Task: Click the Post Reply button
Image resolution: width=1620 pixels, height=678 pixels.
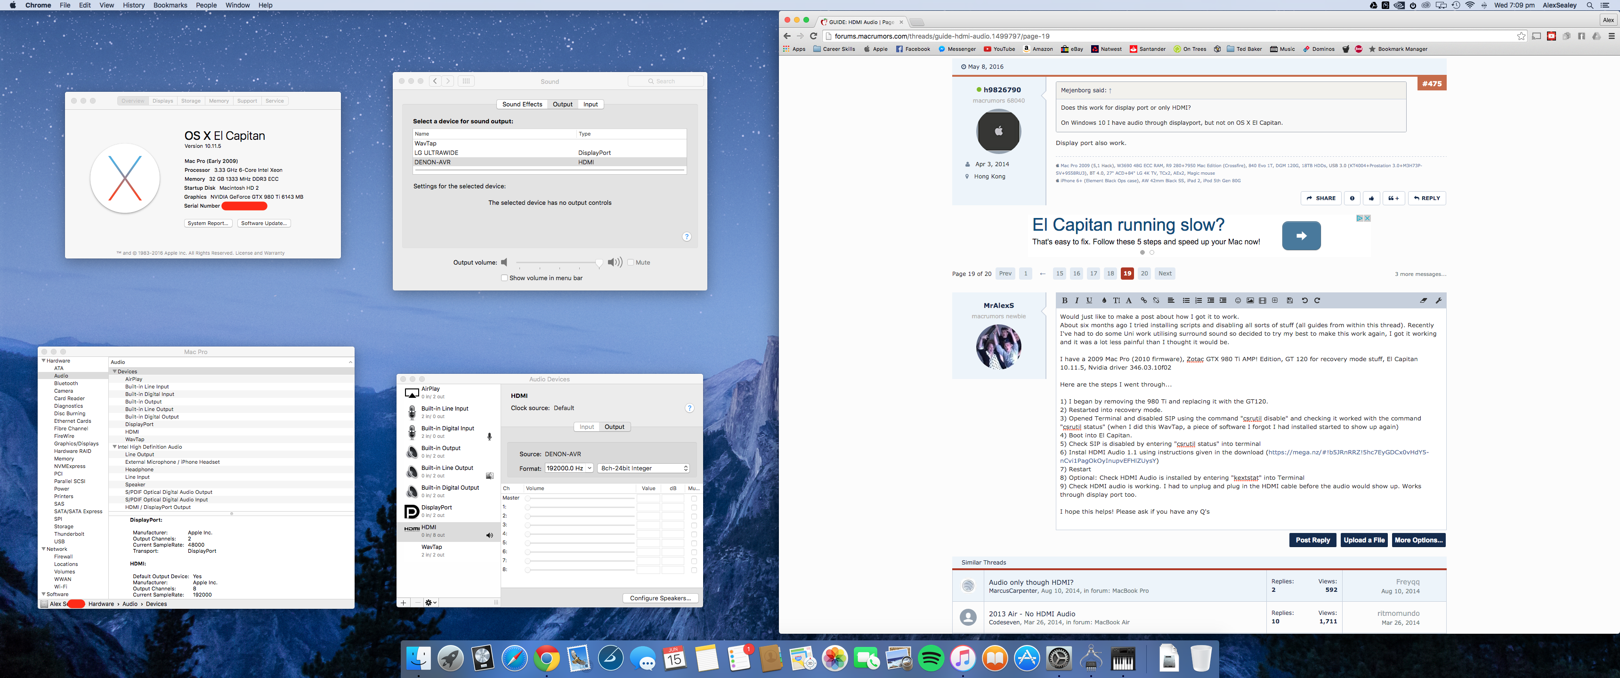Action: (1312, 540)
